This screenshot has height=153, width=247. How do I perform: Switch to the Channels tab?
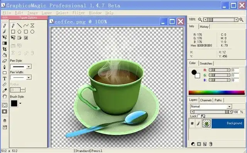206,100
